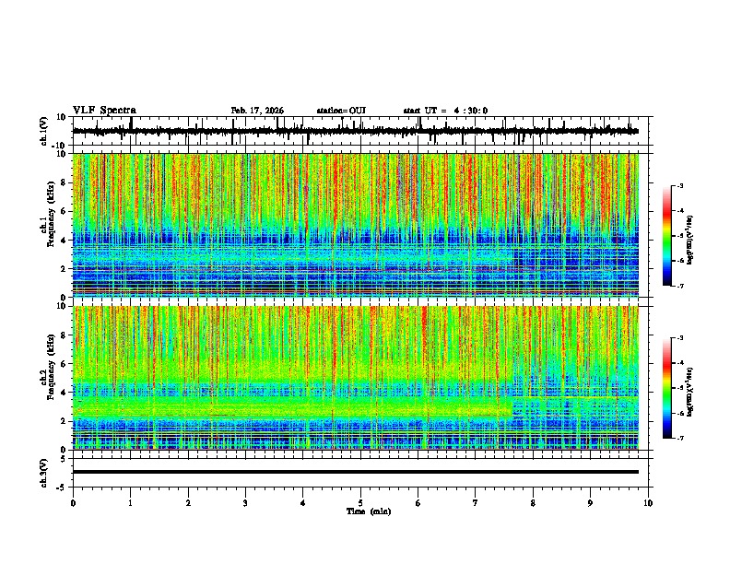The height and width of the screenshot is (564, 730).
Task: Click the -3 label on ch.1 colorbar
Action: coord(680,185)
